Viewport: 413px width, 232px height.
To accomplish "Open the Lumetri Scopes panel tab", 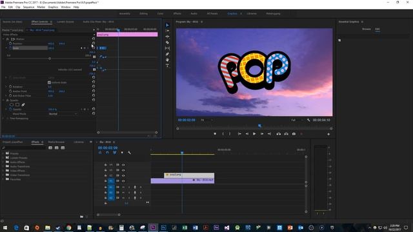I will [65, 22].
